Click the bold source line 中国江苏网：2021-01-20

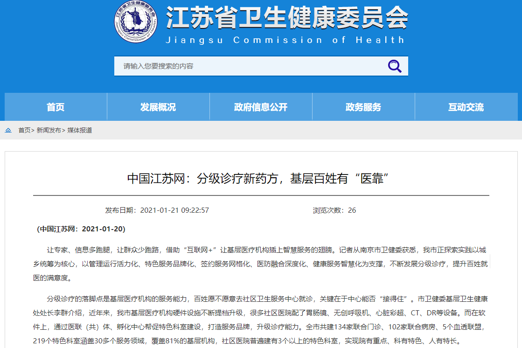tap(81, 229)
